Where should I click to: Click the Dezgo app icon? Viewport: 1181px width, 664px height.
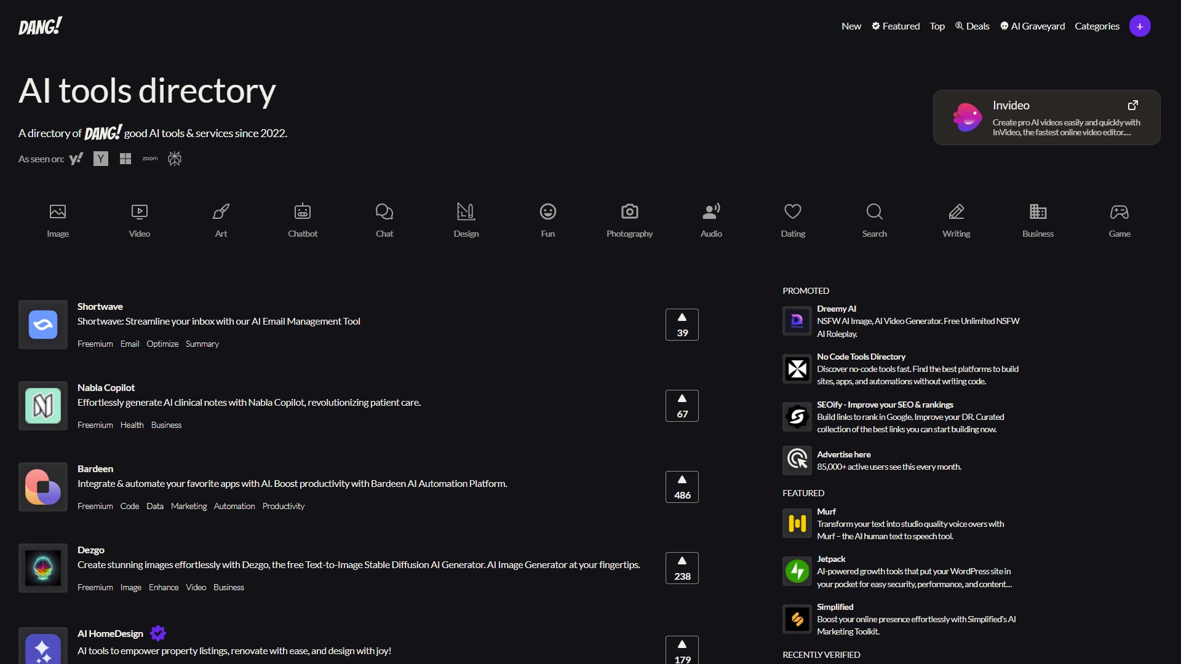pyautogui.click(x=43, y=568)
